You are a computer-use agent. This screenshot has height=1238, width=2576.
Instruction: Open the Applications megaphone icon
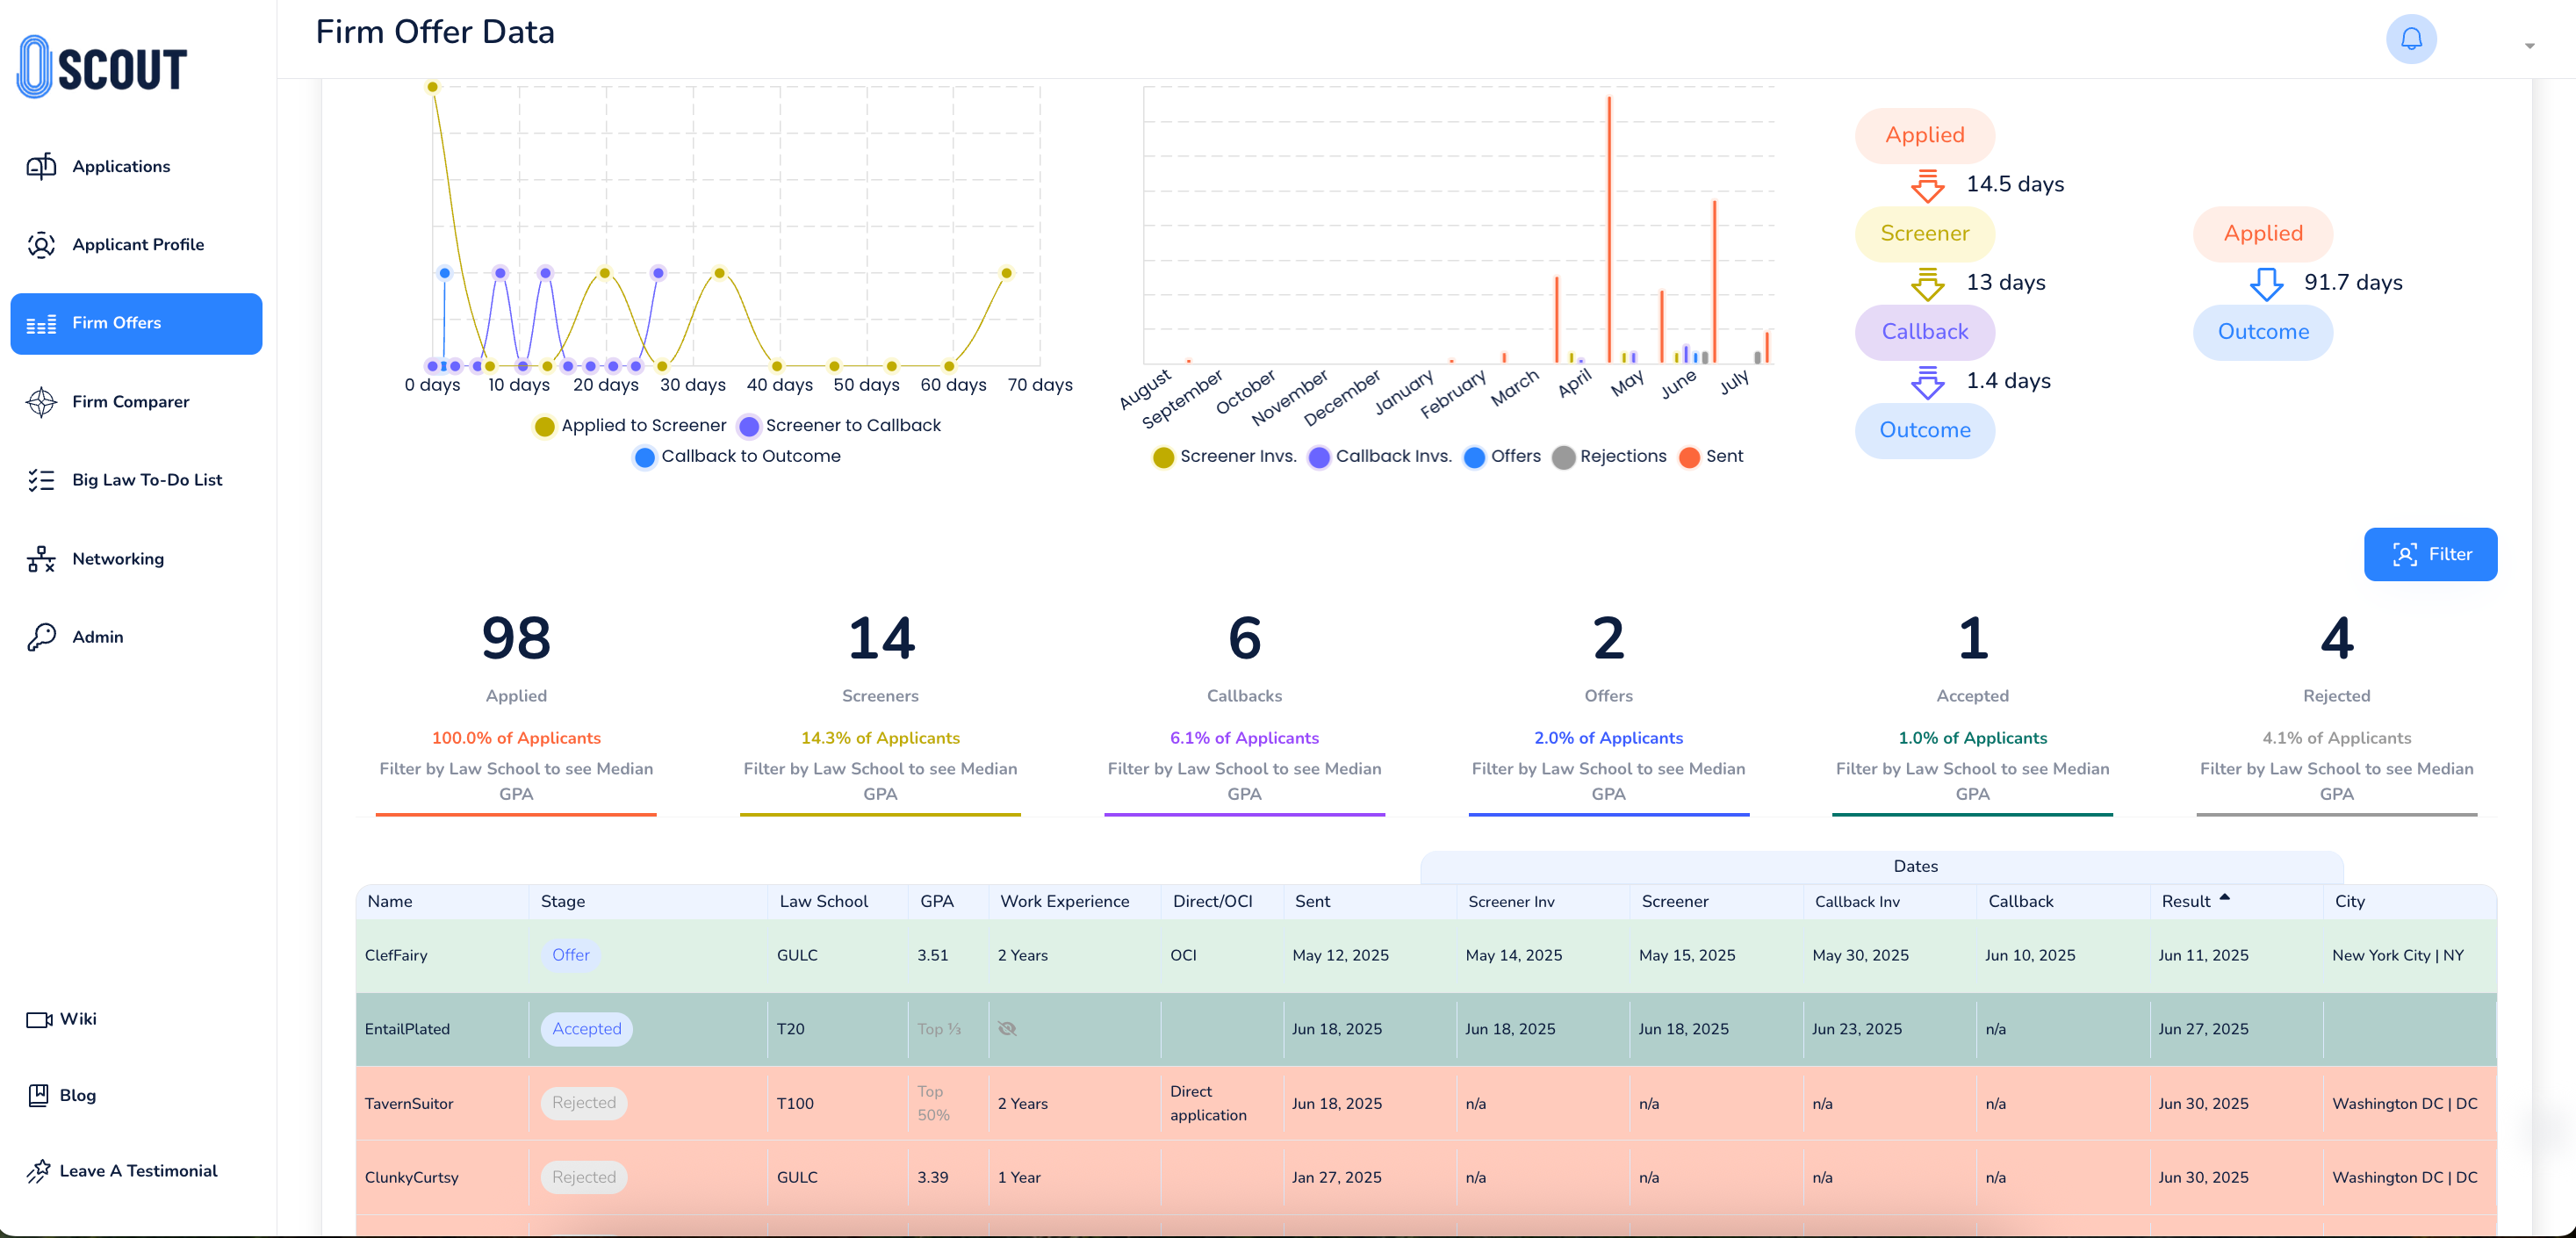coord(41,166)
